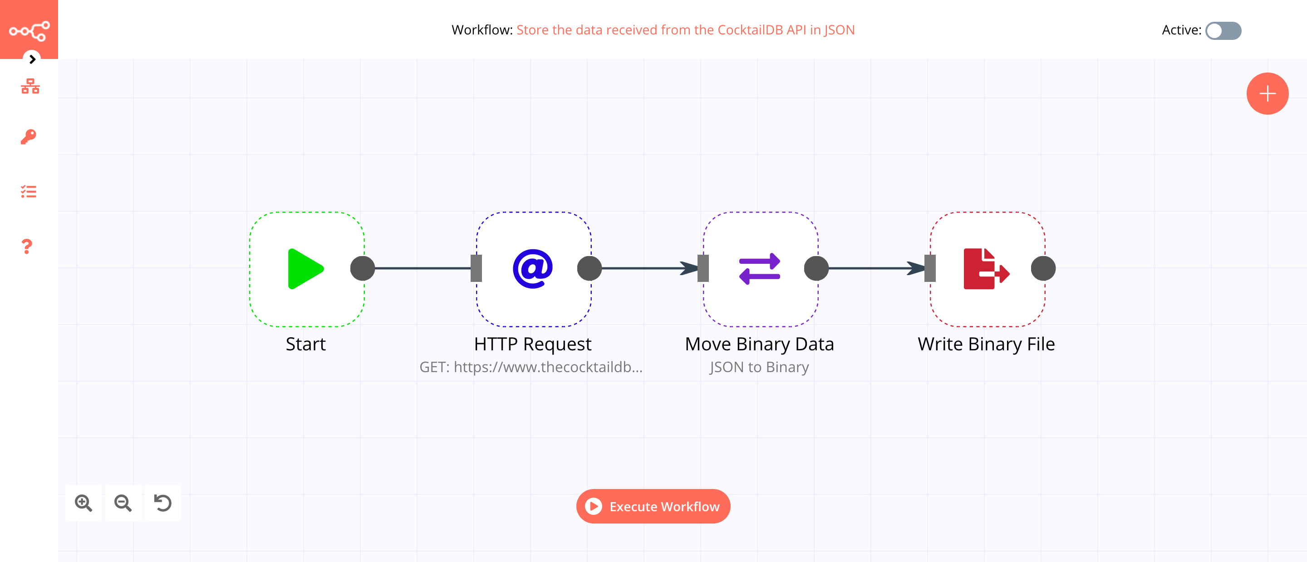Enable the workflow Active toggle
Image resolution: width=1307 pixels, height=562 pixels.
tap(1223, 30)
